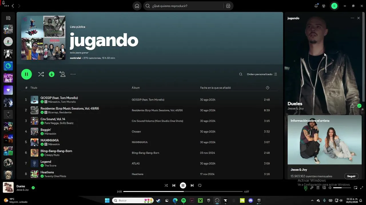Expand Your Library sidebar icon
Screen dimensions: 366x205
coord(8,18)
